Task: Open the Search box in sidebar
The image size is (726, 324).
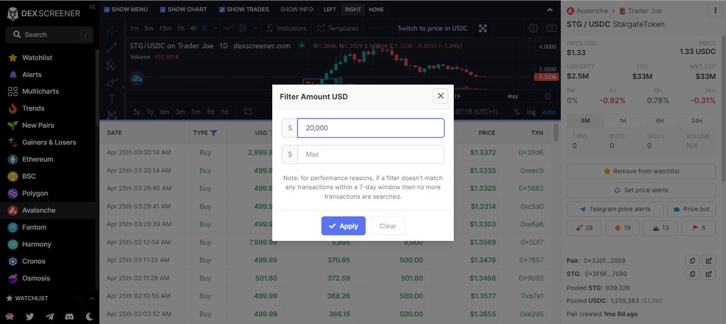Action: 49,34
